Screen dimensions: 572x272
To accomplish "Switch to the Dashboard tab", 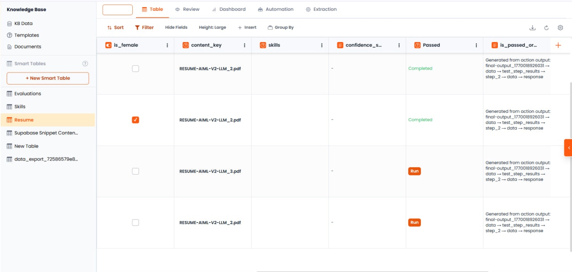I will (229, 9).
